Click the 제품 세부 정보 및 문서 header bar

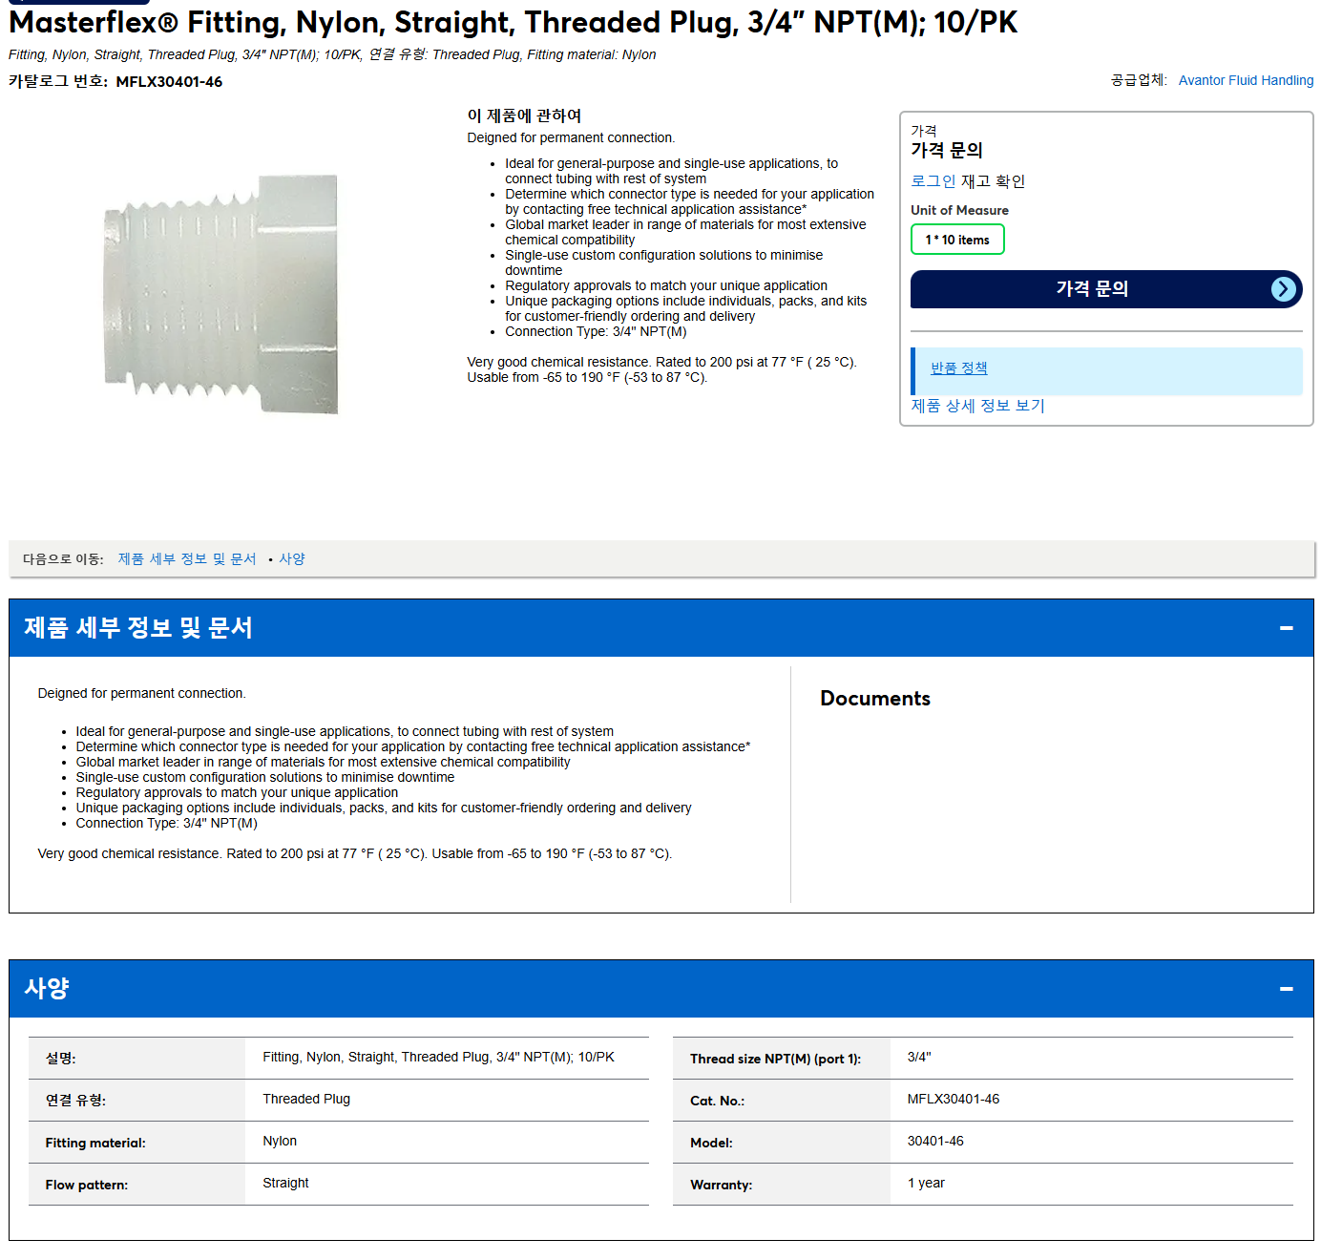click(x=661, y=628)
